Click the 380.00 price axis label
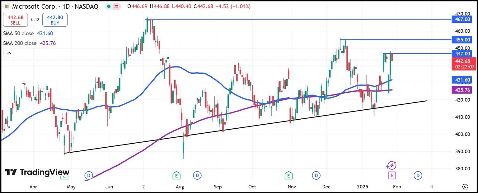Screen dimensions: 478x193 point(462,169)
